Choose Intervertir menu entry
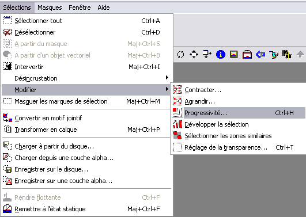306x217 pixels. coord(86,67)
